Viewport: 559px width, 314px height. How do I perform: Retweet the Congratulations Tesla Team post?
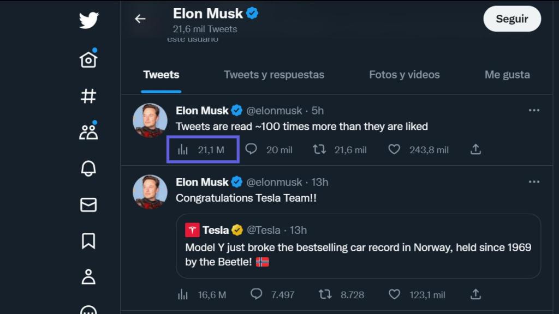[x=324, y=294]
